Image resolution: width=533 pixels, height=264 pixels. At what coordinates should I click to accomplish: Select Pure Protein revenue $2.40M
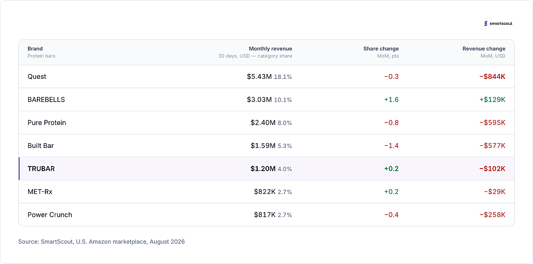click(x=263, y=123)
